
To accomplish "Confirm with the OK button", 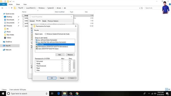I will point(52,78).
